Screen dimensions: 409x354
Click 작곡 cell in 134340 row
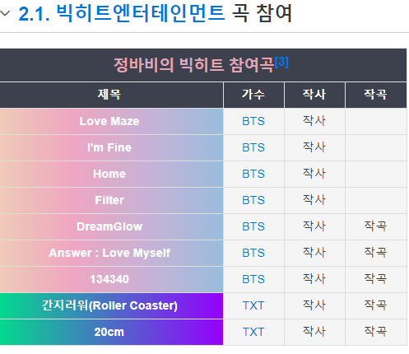tap(376, 279)
